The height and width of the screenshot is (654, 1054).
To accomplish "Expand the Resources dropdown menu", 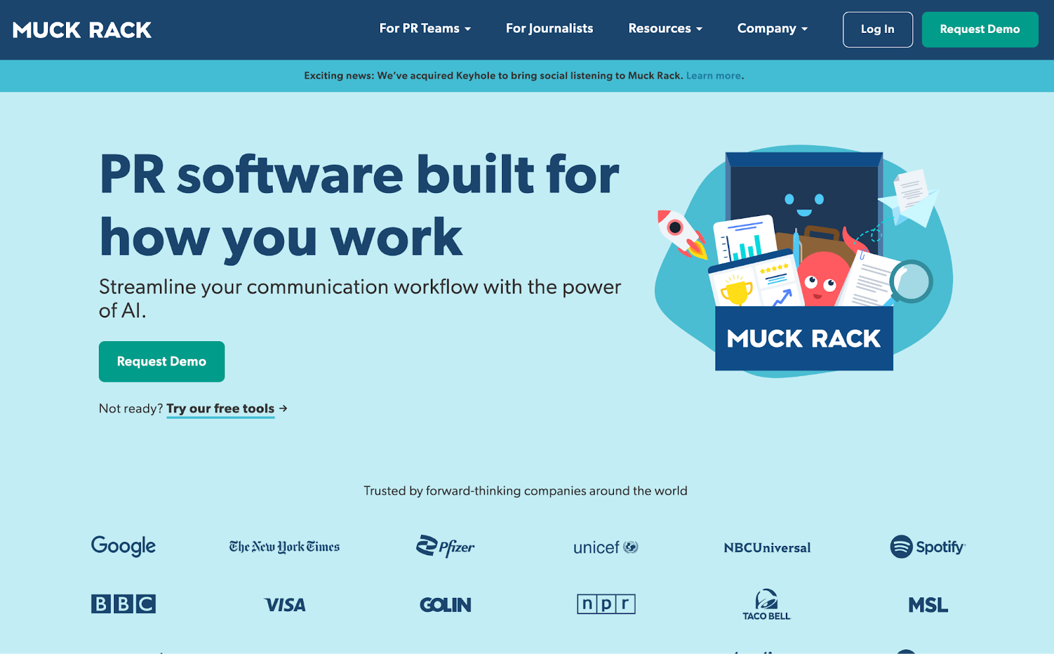I will point(665,28).
